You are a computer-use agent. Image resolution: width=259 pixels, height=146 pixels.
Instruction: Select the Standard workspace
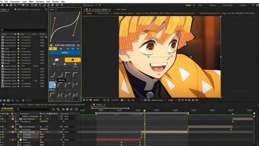coord(212,5)
